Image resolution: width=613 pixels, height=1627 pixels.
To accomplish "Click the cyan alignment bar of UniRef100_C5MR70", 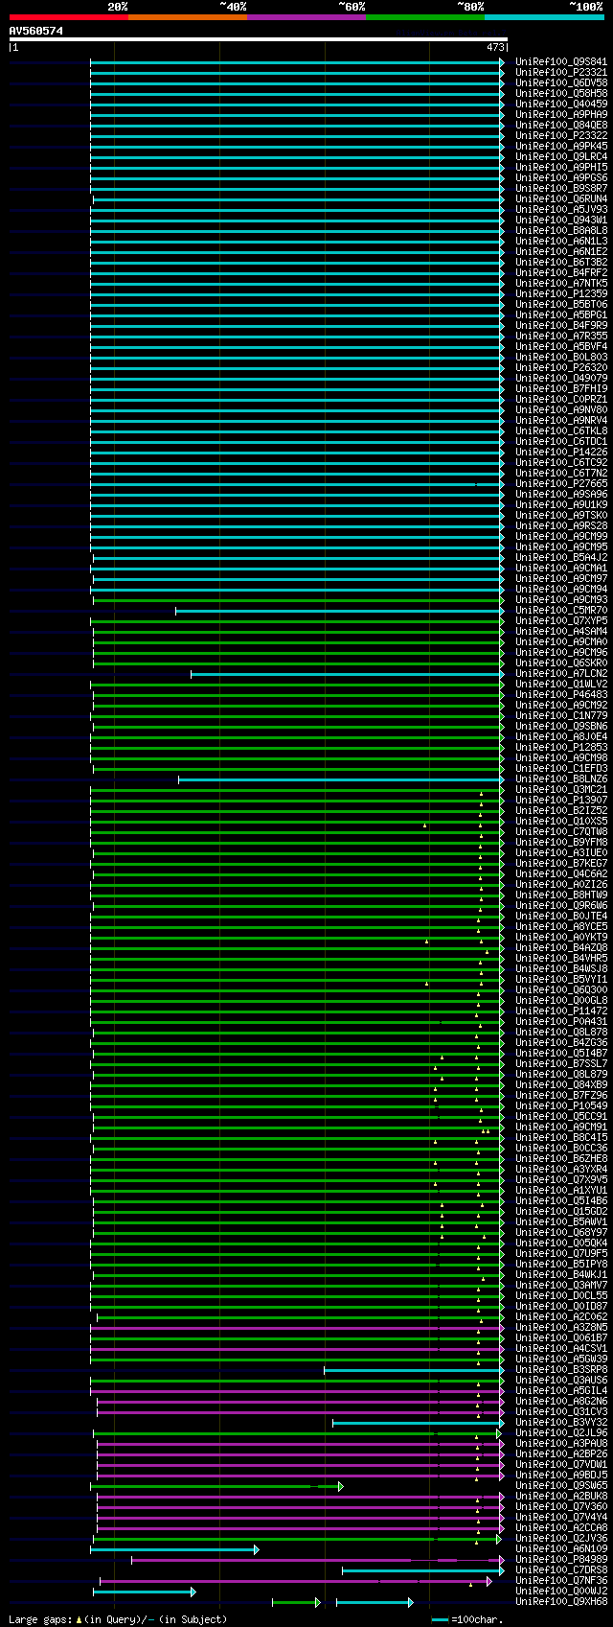I will (339, 610).
